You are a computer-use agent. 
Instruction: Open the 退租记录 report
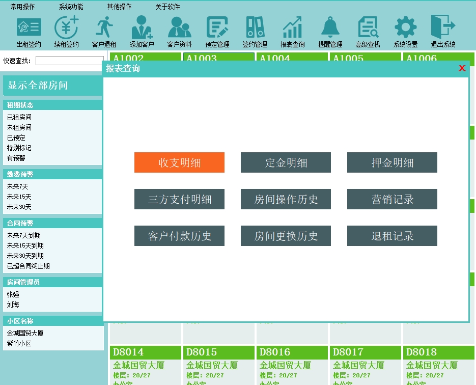tap(392, 236)
